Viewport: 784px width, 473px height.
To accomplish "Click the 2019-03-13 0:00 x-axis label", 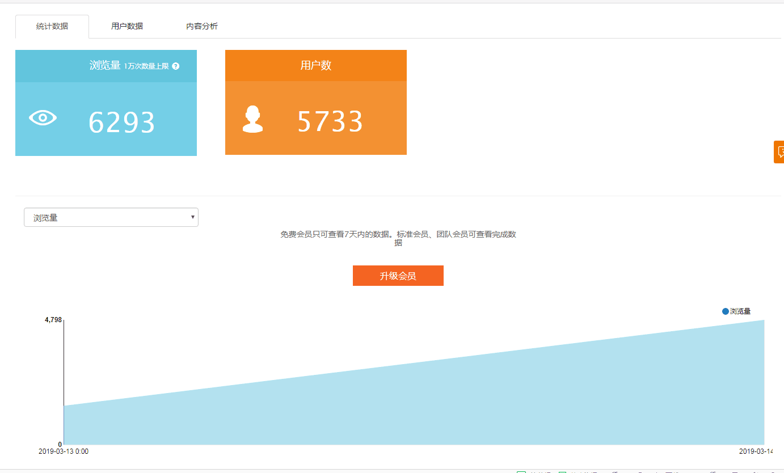I will (64, 451).
